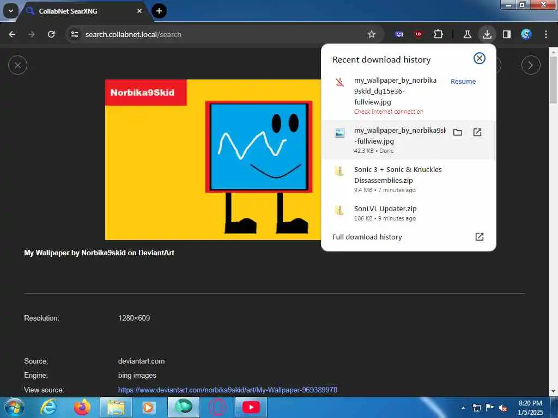The height and width of the screenshot is (418, 558).
Task: Click the page vertical scrollbar thumb
Action: point(554,79)
